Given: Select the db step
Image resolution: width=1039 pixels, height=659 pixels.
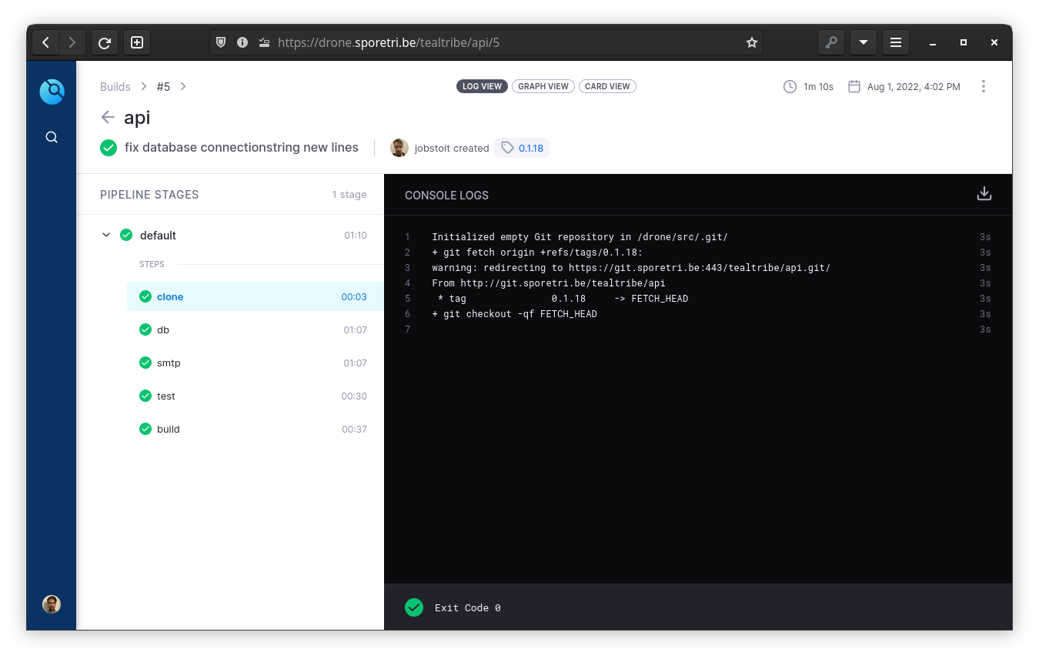Looking at the screenshot, I should [163, 329].
